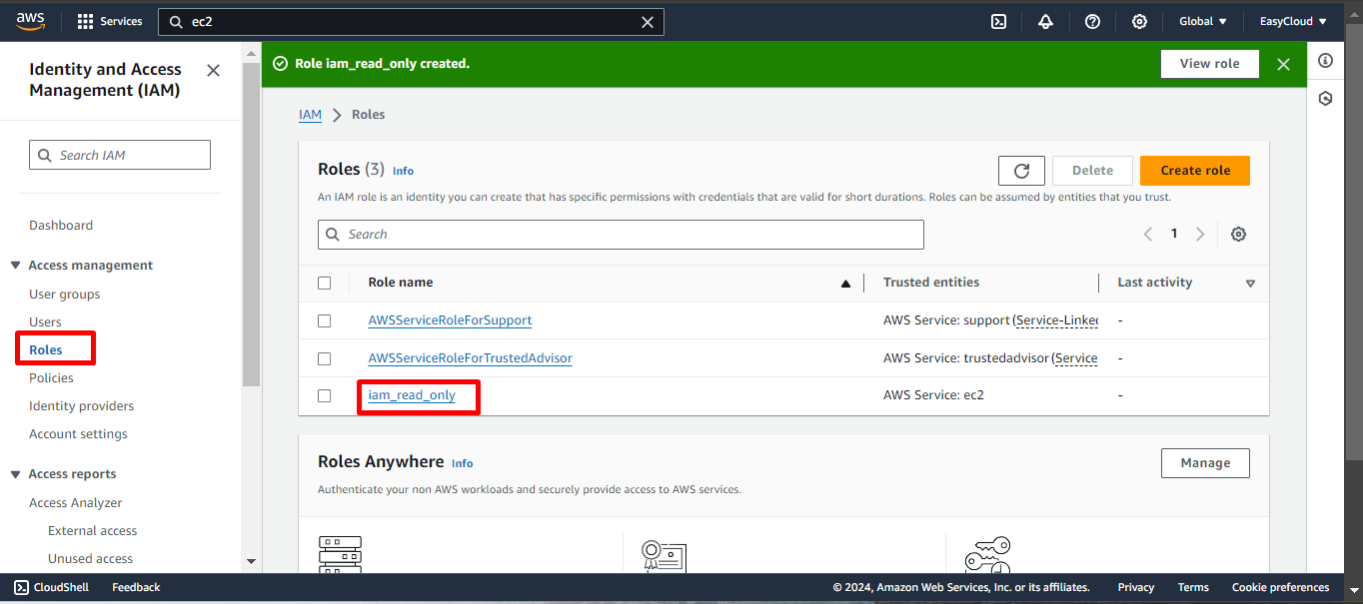Open the hexagon icon on right edge

1325,99
